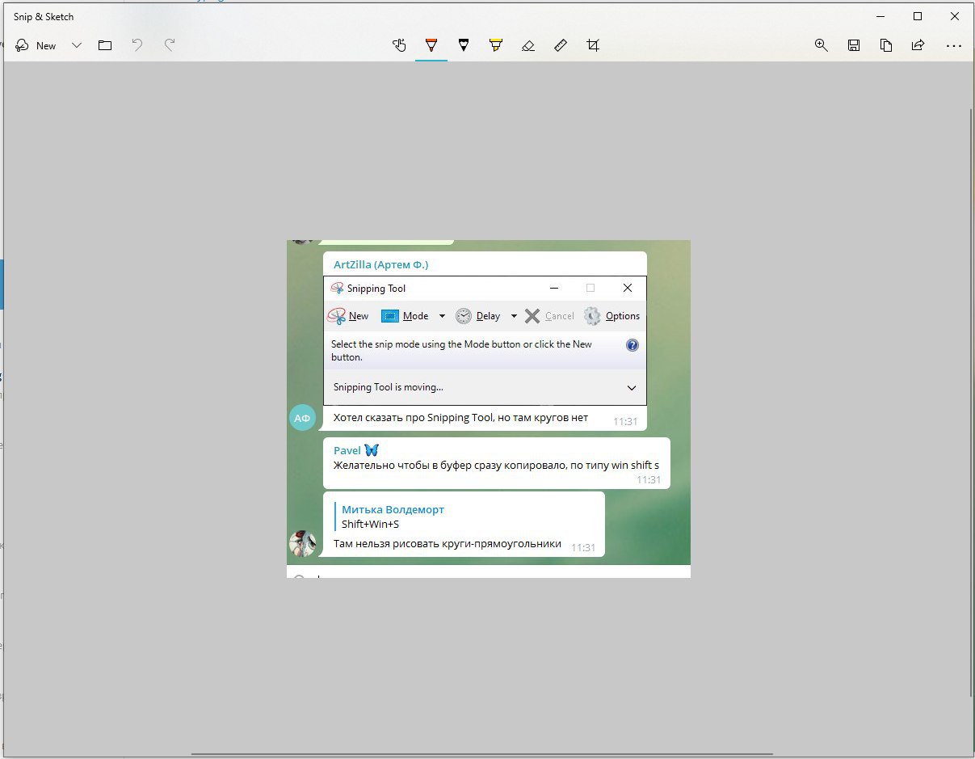Click the captured Telegram screenshot image
This screenshot has height=759, width=975.
coord(489,409)
